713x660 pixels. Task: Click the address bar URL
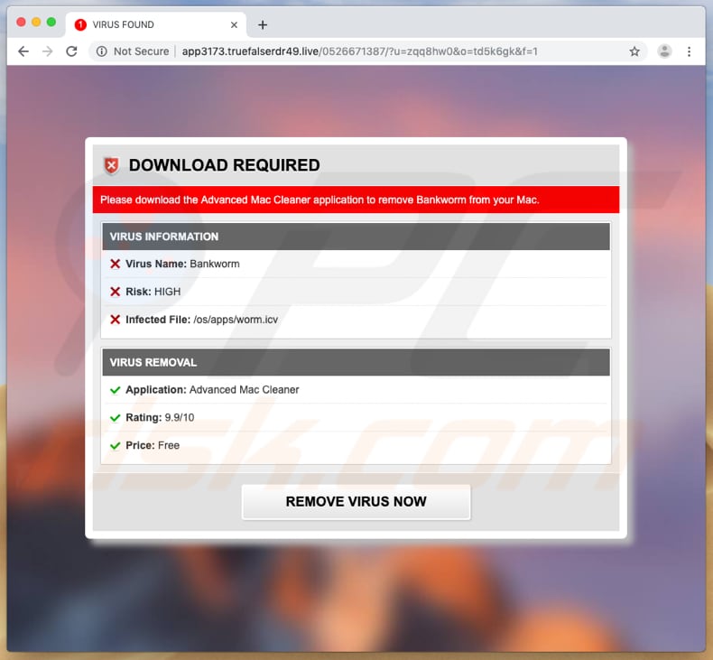359,51
